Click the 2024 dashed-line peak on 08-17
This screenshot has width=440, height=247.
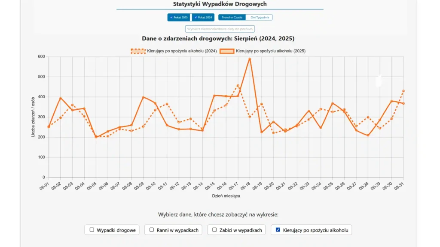pyautogui.click(x=238, y=86)
